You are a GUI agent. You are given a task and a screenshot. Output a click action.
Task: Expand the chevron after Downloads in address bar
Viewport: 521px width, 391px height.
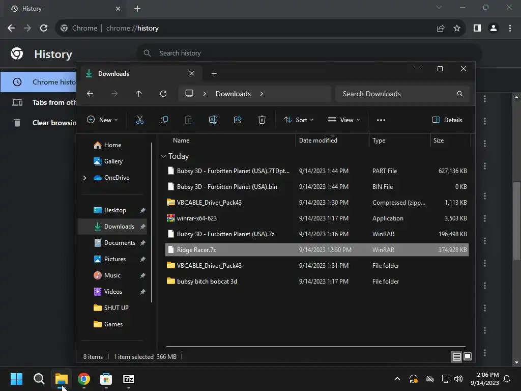tap(262, 94)
